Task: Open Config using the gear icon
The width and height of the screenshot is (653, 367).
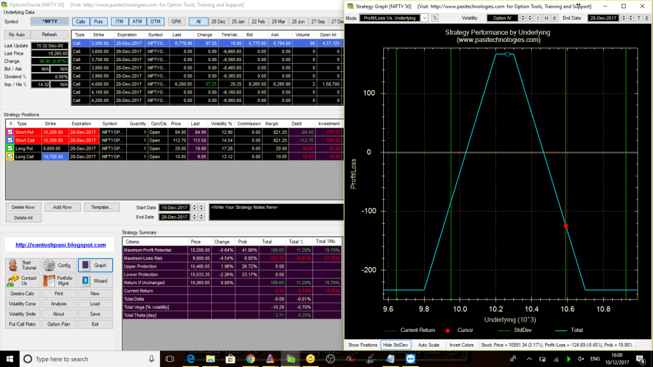Action: tap(48, 266)
